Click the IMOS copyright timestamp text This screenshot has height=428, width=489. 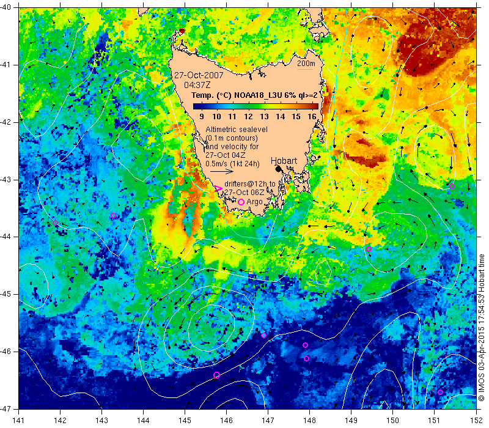click(482, 328)
